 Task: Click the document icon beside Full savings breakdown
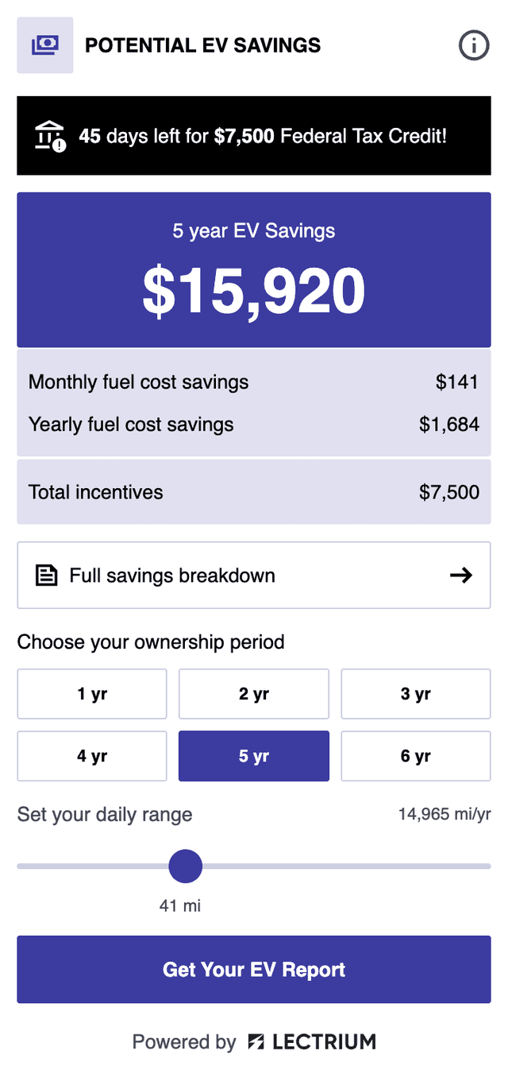[x=47, y=576]
